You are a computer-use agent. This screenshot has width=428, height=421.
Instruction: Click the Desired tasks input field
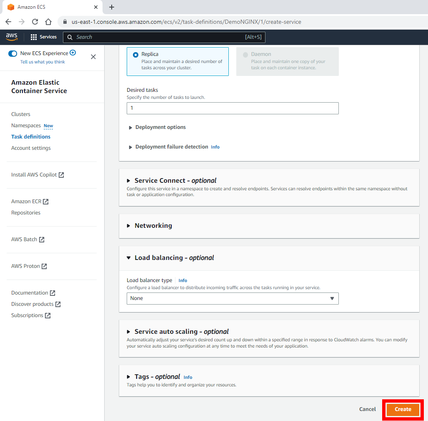[x=233, y=108]
